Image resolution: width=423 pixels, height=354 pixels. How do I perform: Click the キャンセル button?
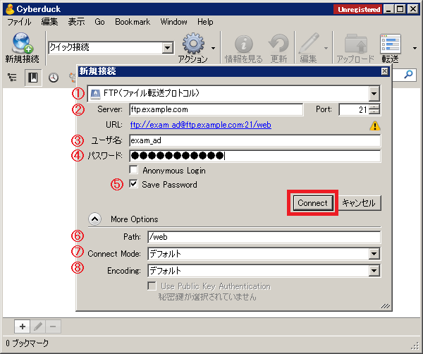359,203
